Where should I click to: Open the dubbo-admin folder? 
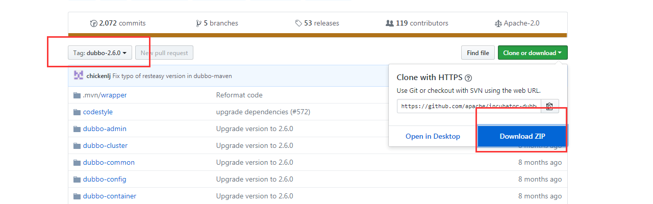105,129
